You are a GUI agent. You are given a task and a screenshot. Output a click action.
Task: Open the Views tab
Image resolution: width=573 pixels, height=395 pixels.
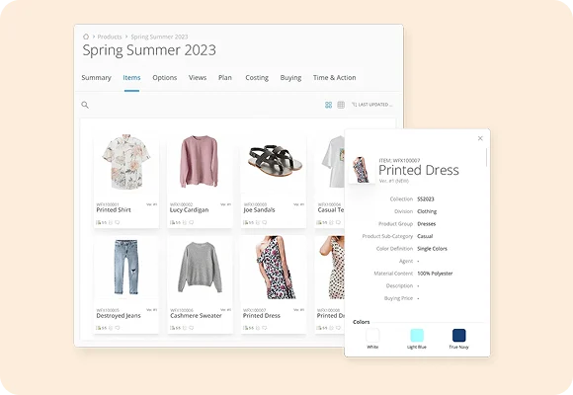coord(198,77)
